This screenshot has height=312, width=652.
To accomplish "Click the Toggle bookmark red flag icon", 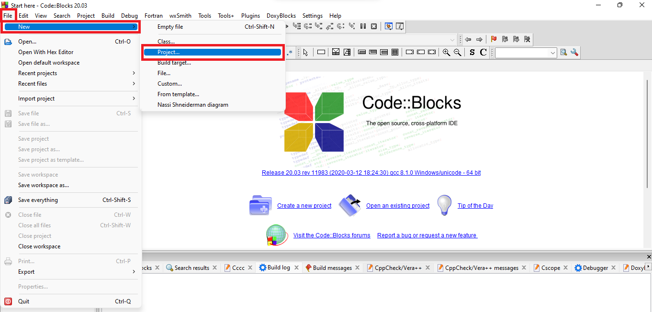I will click(x=494, y=39).
